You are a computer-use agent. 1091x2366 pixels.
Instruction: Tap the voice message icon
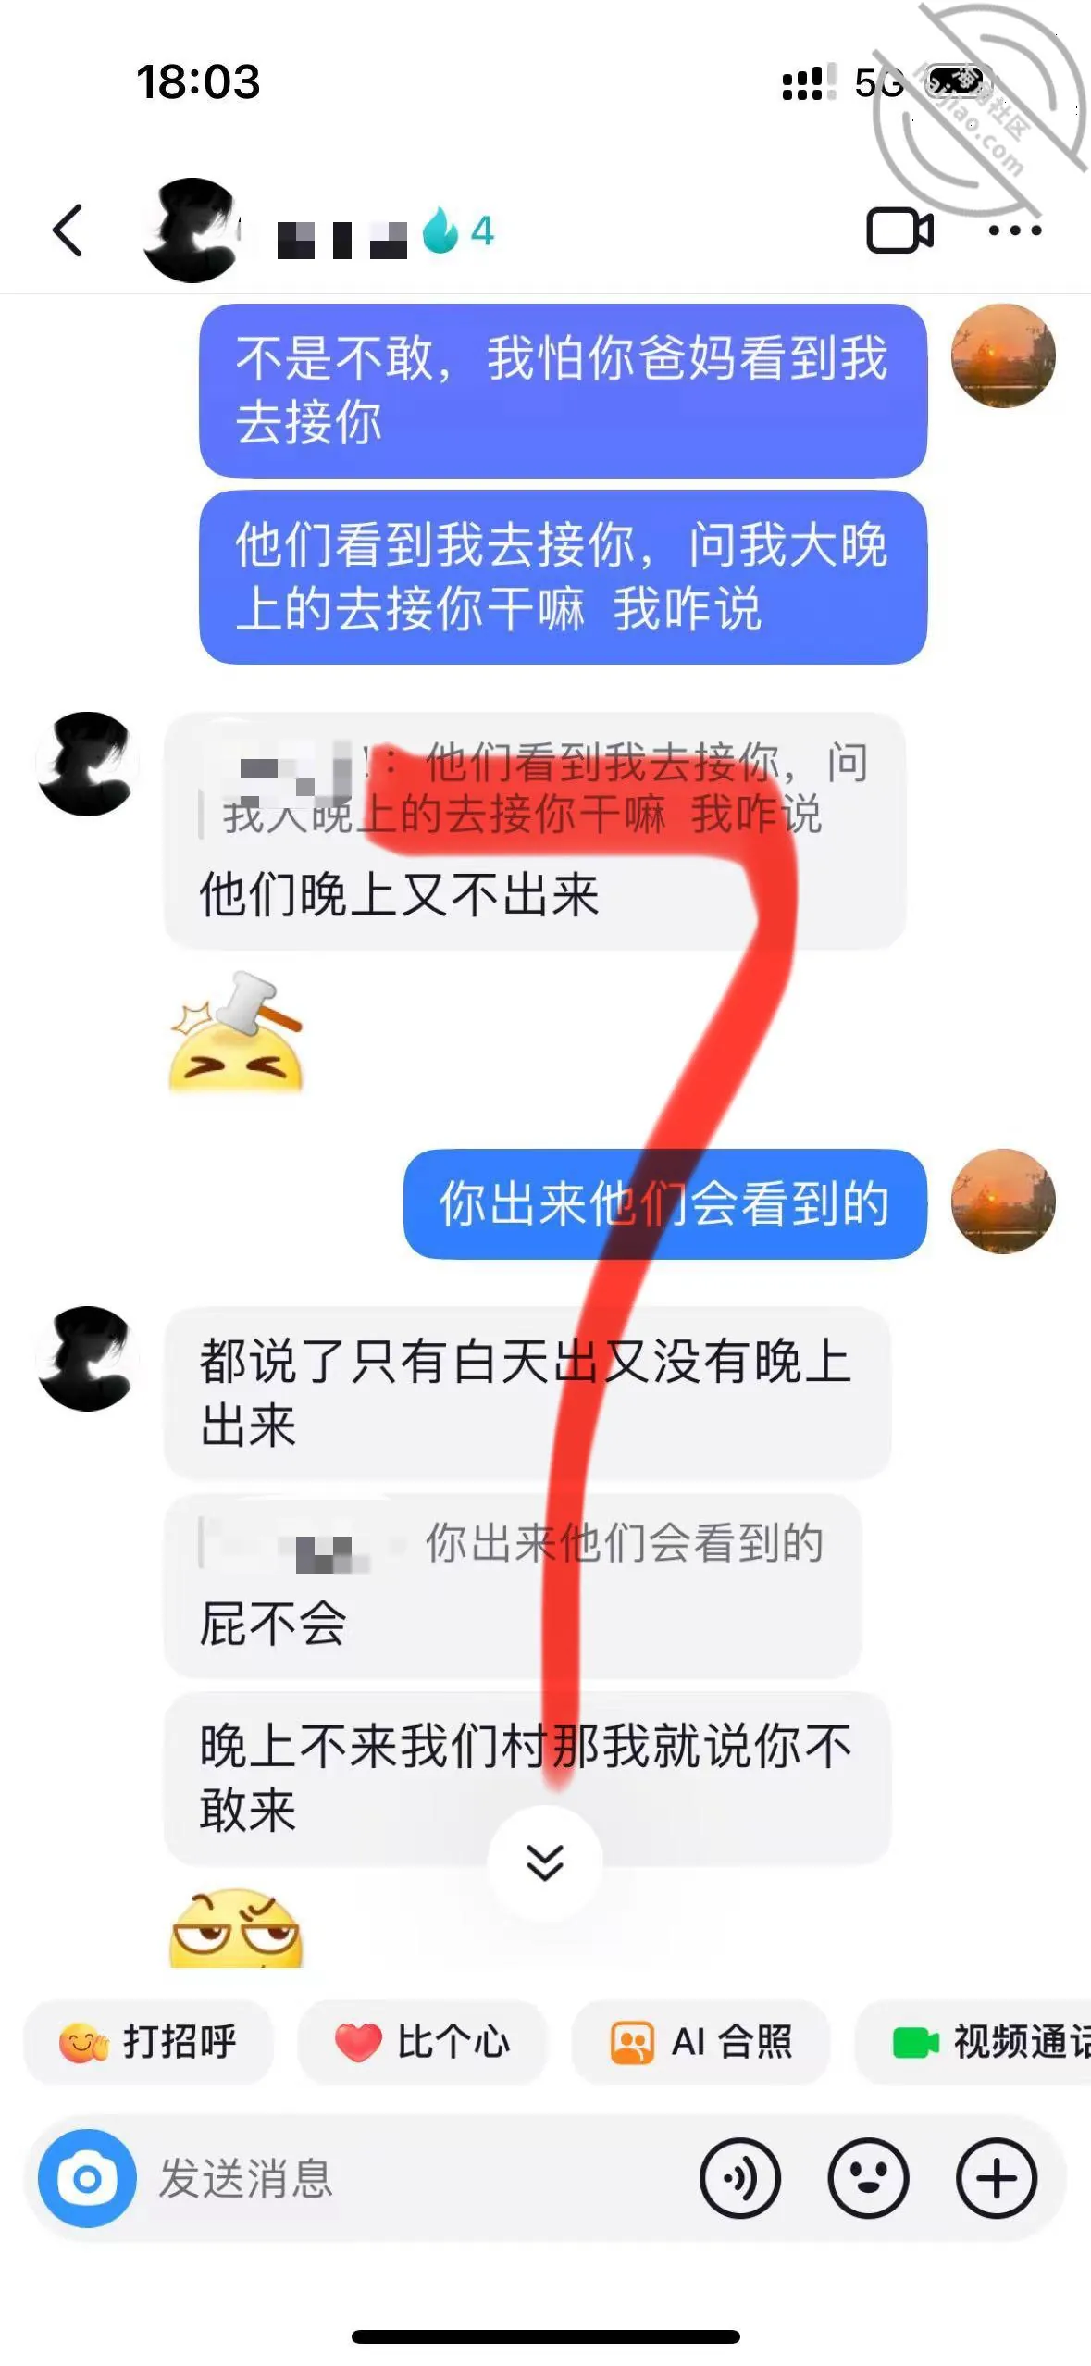tap(740, 2179)
